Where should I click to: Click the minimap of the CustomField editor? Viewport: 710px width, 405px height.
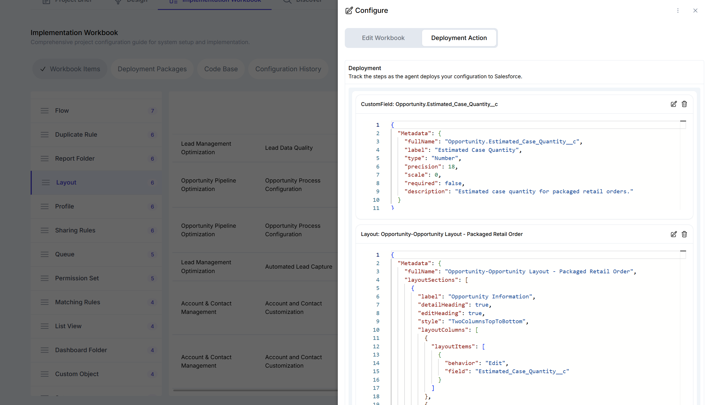(x=683, y=165)
